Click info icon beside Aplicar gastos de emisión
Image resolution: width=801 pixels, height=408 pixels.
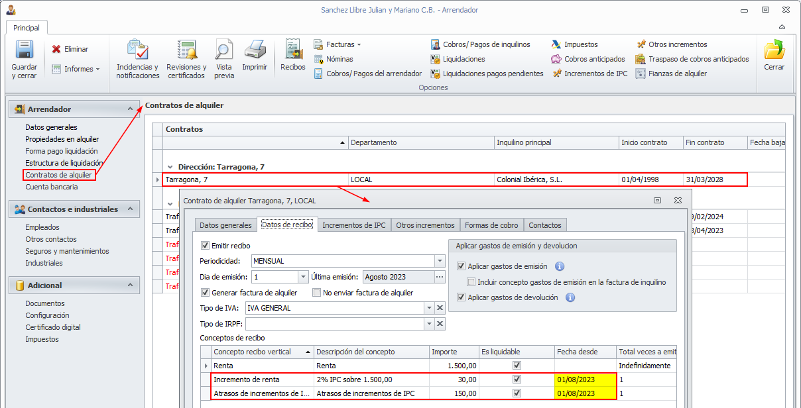point(559,266)
